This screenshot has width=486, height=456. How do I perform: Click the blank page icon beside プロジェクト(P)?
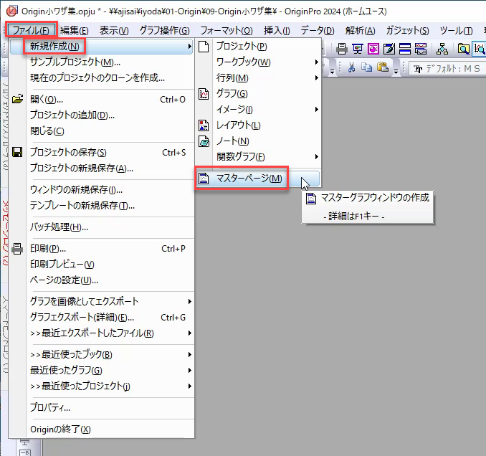pos(204,47)
